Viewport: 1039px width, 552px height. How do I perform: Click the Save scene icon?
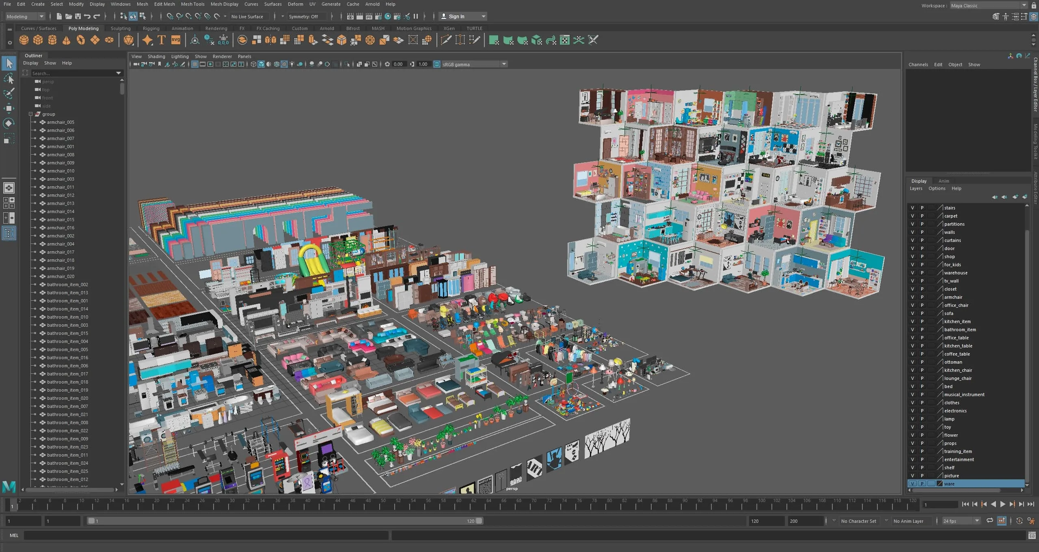point(78,16)
